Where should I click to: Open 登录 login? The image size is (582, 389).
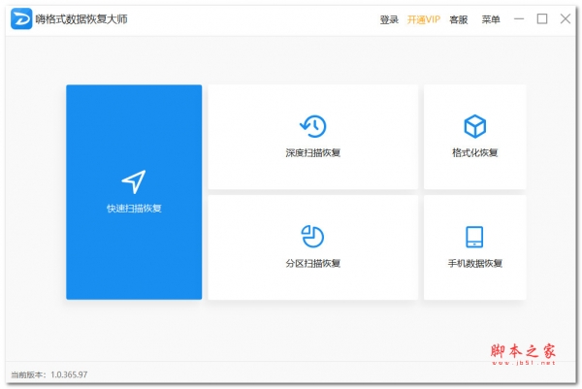[x=389, y=19]
